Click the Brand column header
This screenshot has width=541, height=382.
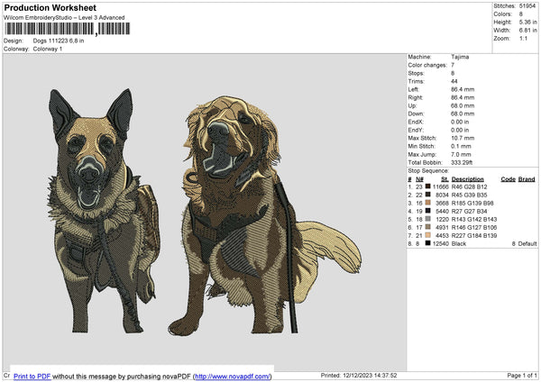(527, 178)
